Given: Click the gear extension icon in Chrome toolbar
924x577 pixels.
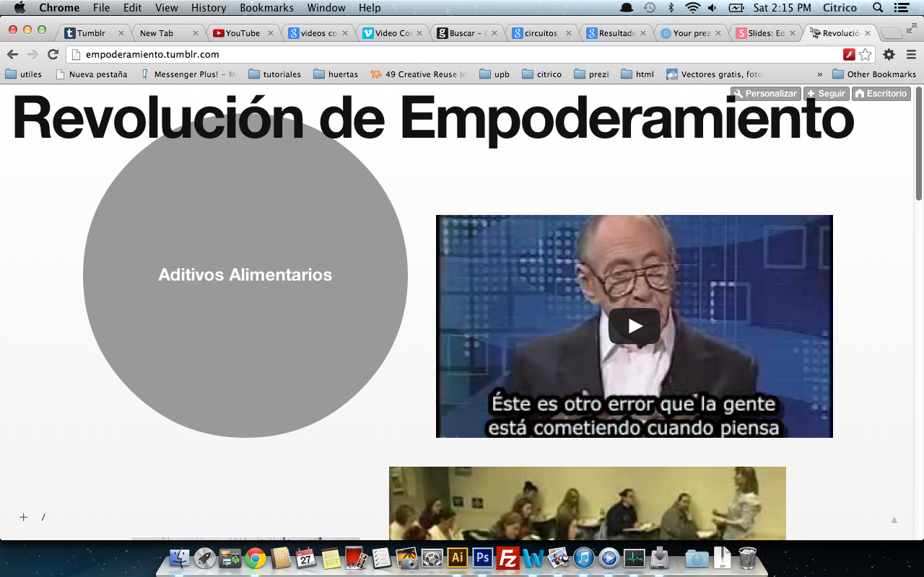Looking at the screenshot, I should tap(889, 55).
